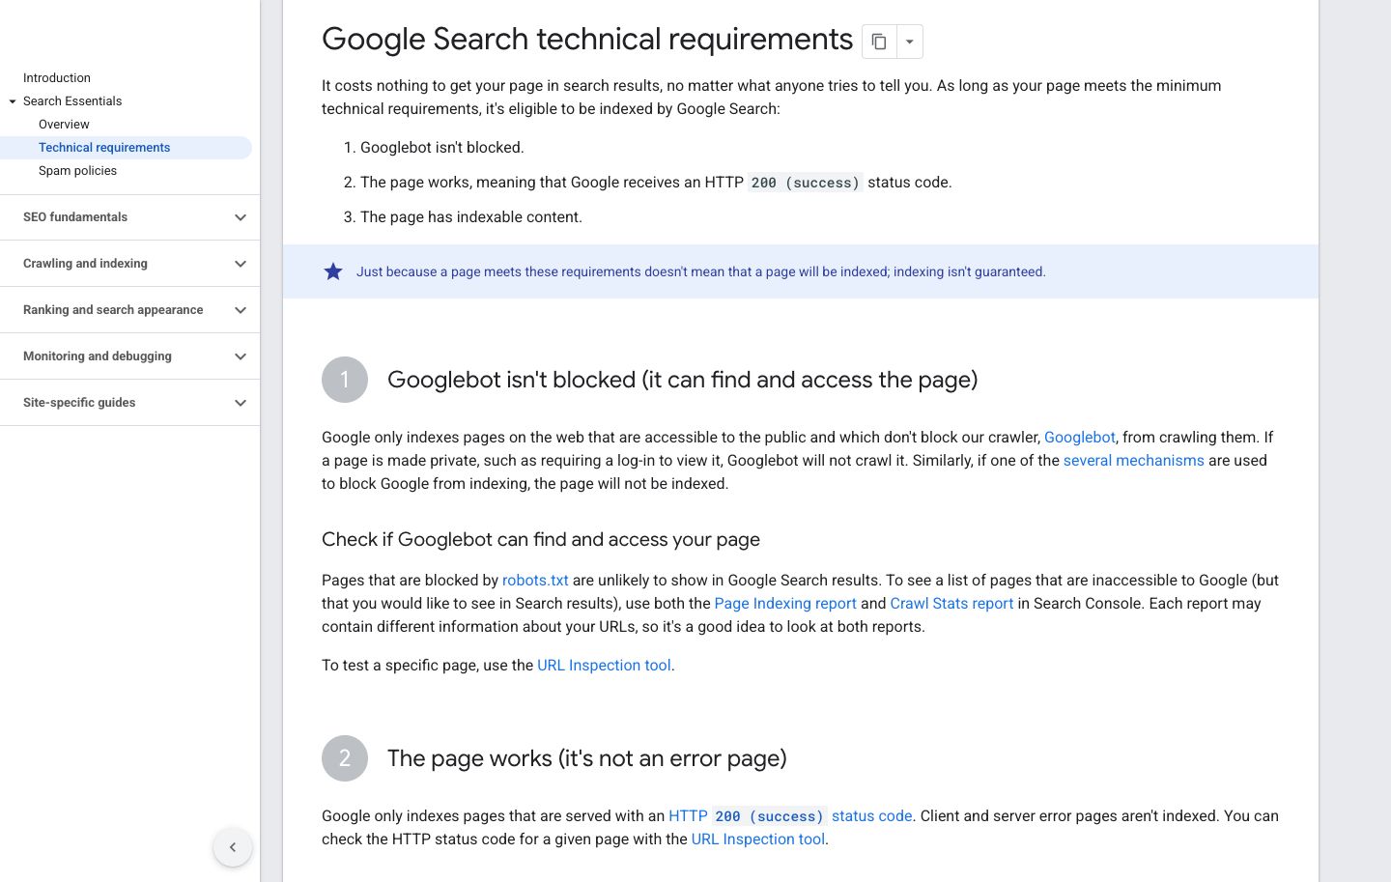Open the SEO fundamentals menu heading
The height and width of the screenshot is (882, 1391).
coord(75,217)
